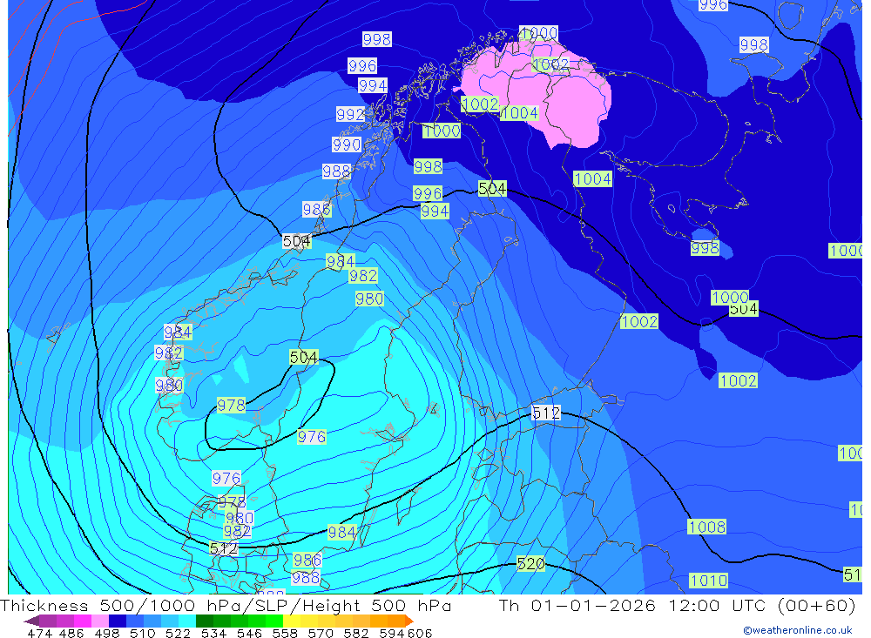
Task: Click the 992 isobar pressure label
Action: point(350,114)
